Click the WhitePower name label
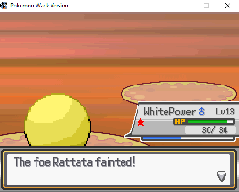This screenshot has height=192, width=239. point(169,112)
